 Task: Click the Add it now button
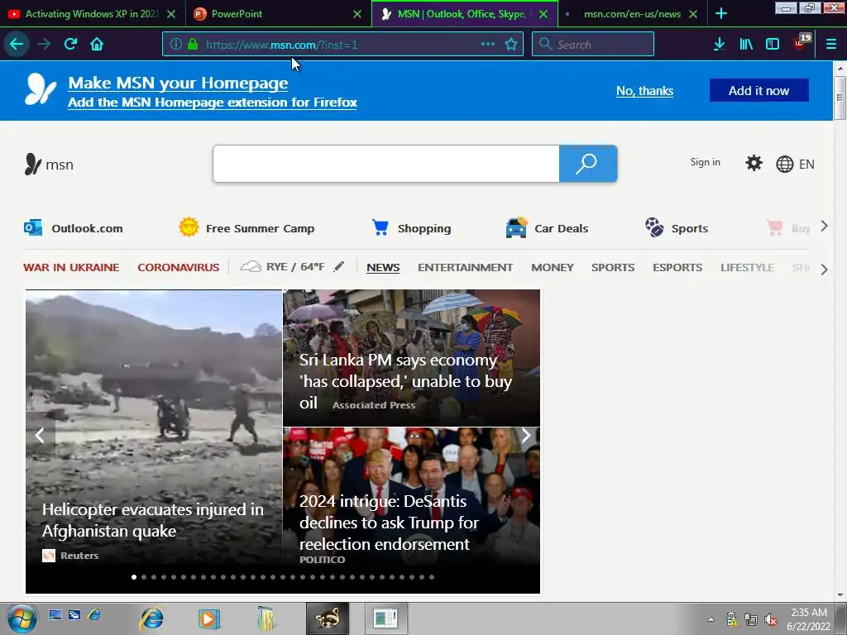(x=759, y=90)
